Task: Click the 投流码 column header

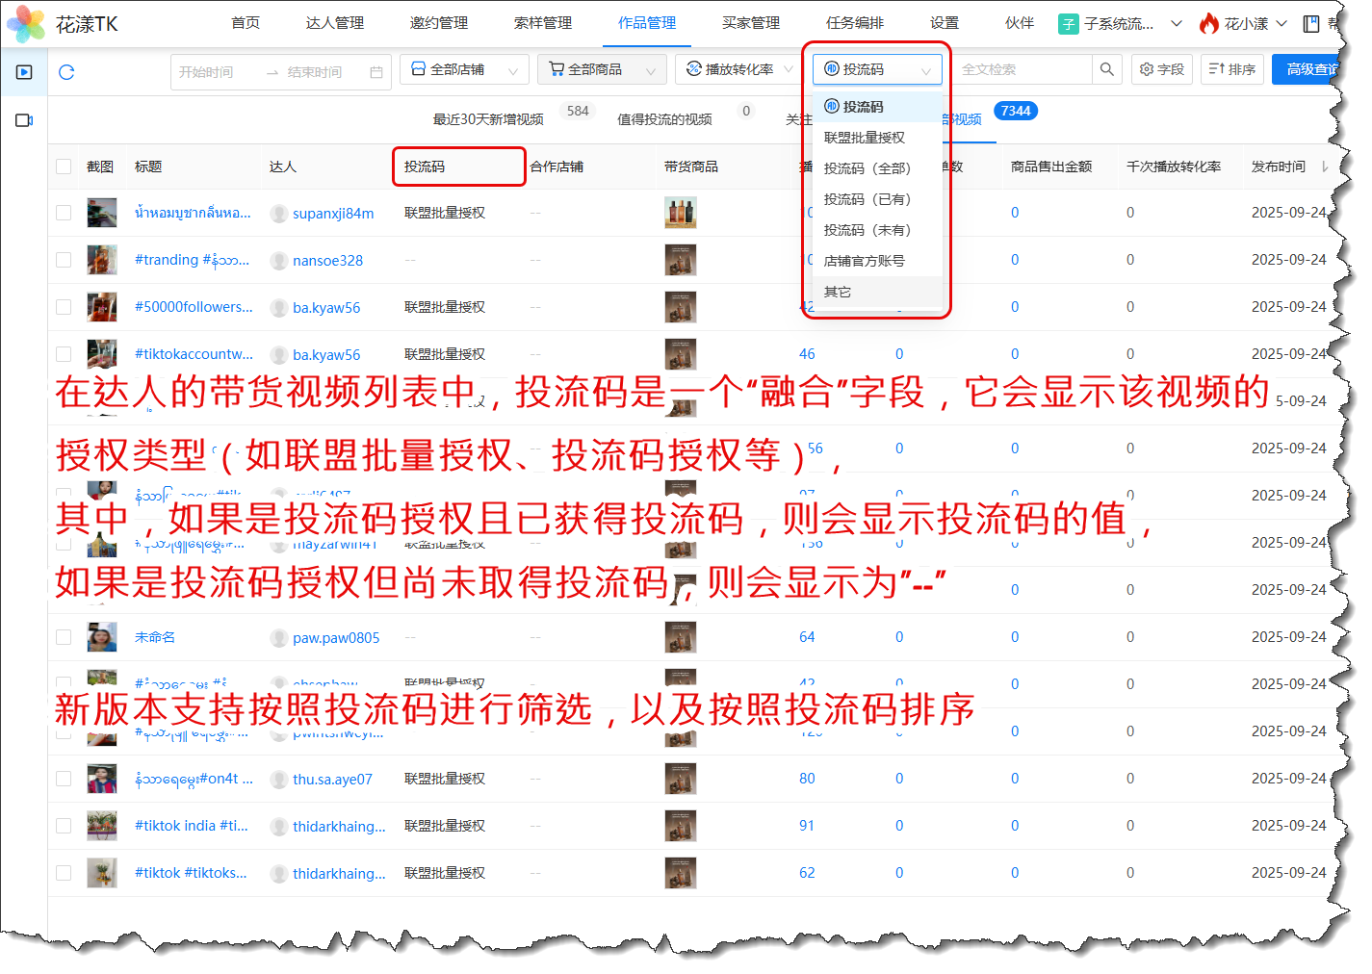Action: click(x=425, y=167)
